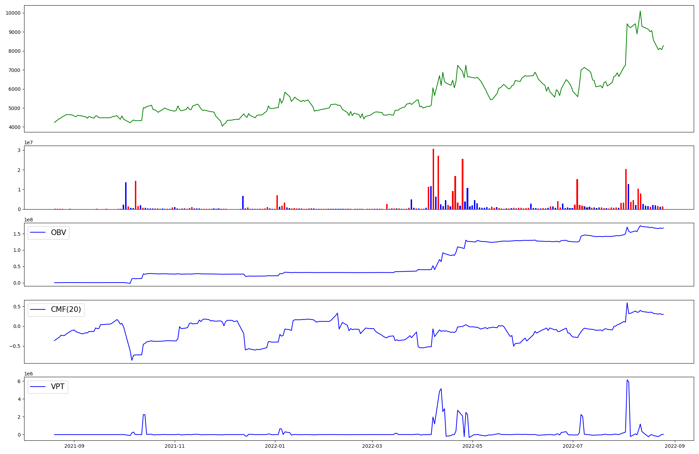Click the 1e8 OBV axis exponent label

pyautogui.click(x=28, y=220)
